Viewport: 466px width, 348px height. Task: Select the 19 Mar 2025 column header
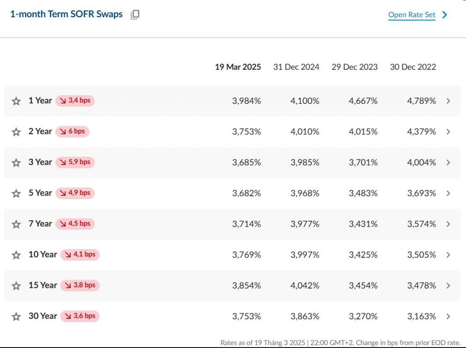tap(238, 67)
